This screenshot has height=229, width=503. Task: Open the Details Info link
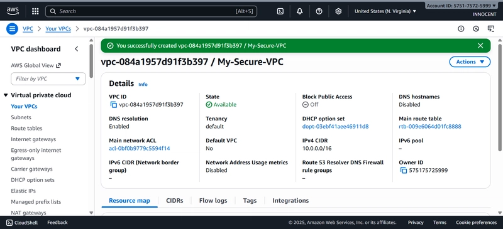pos(143,85)
